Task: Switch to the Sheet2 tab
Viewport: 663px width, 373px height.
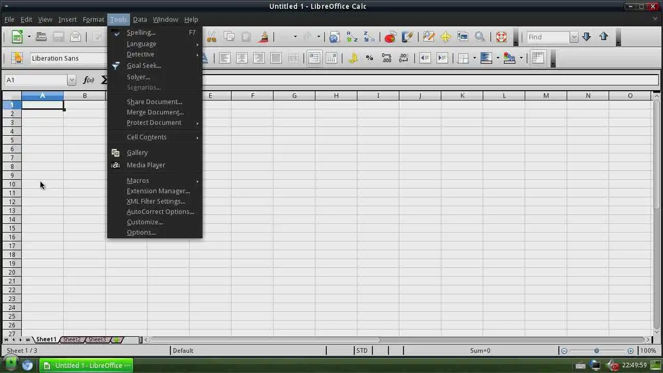Action: pyautogui.click(x=71, y=340)
